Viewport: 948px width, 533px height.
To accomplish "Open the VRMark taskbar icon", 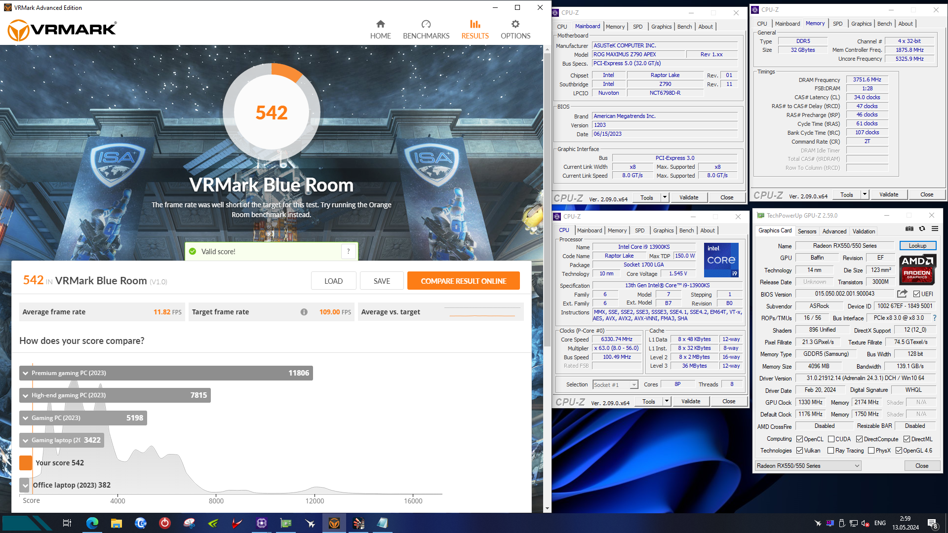I will point(334,523).
